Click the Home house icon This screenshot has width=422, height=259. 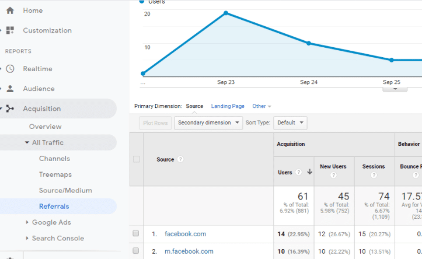pos(10,10)
